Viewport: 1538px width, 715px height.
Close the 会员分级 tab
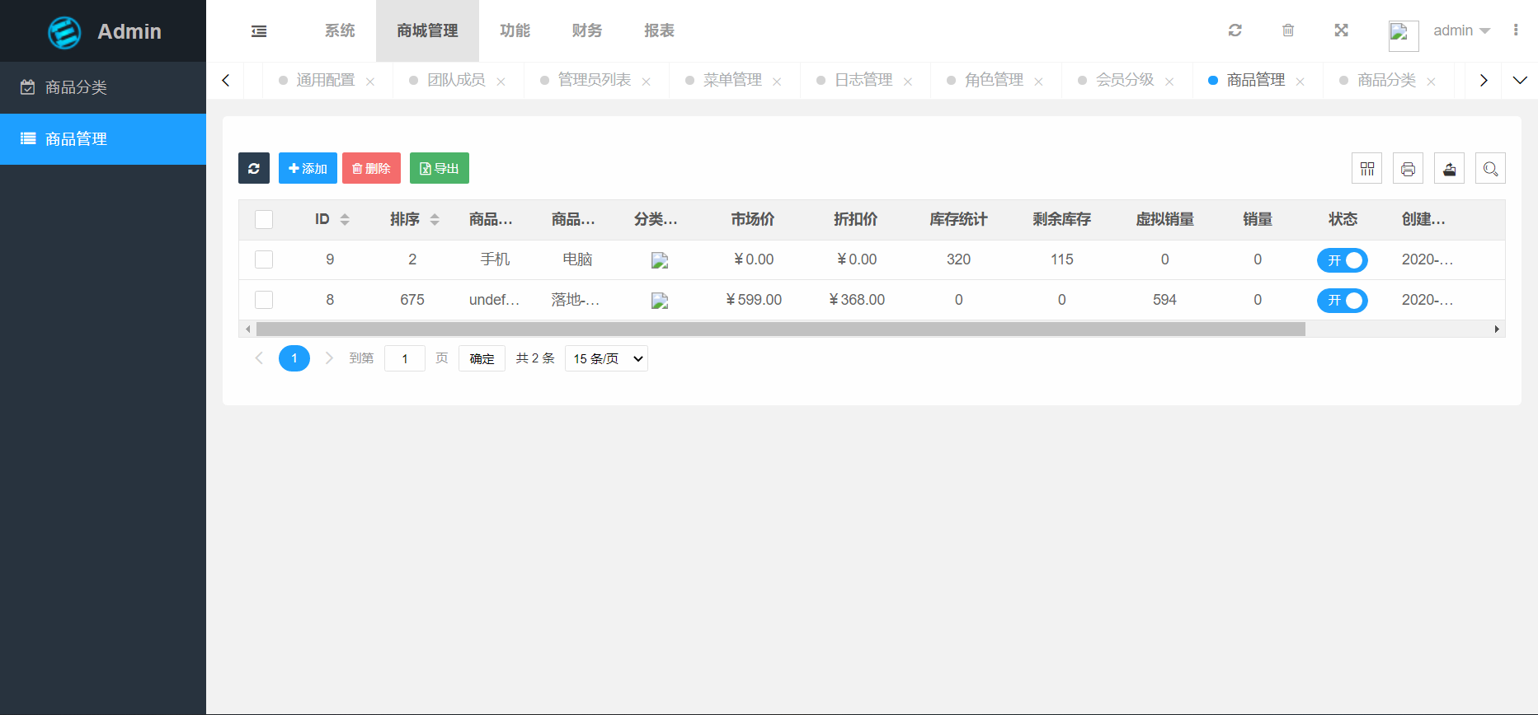tap(1169, 82)
